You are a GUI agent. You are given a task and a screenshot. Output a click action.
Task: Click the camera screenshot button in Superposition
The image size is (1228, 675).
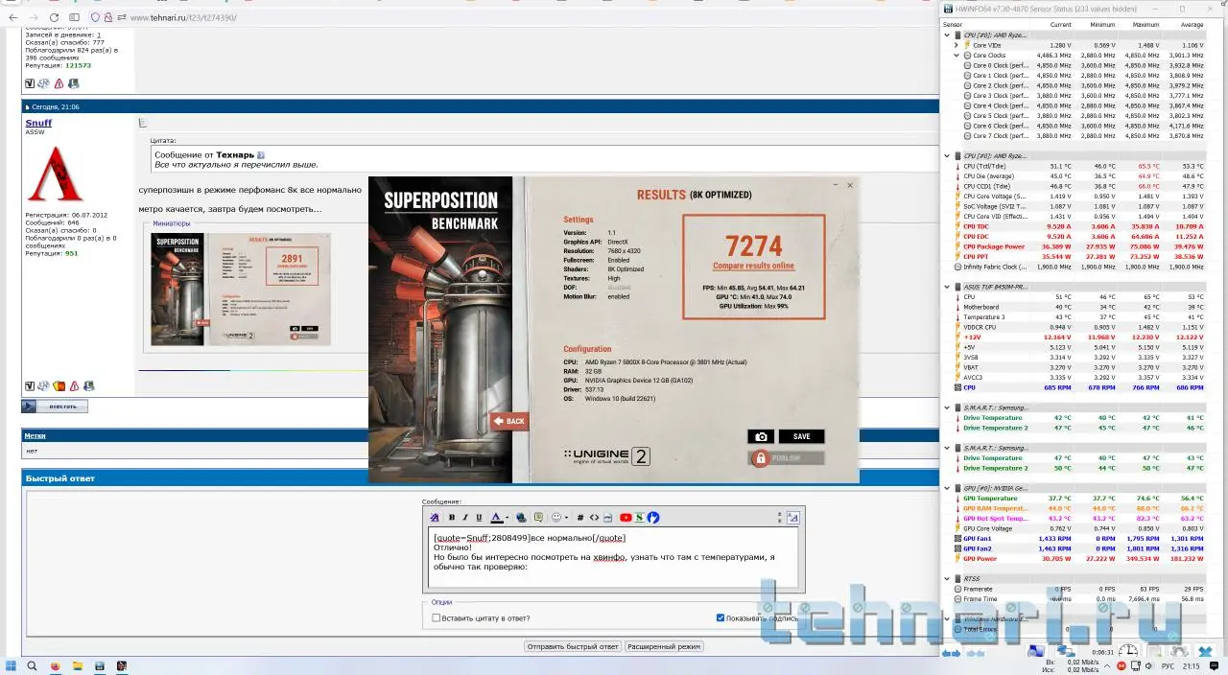point(761,436)
